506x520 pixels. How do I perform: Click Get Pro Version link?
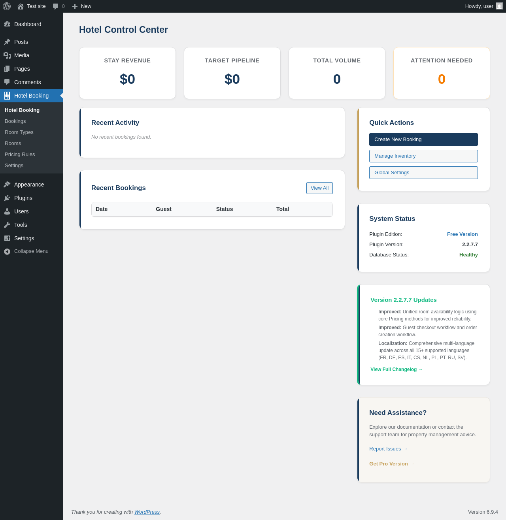pyautogui.click(x=392, y=464)
